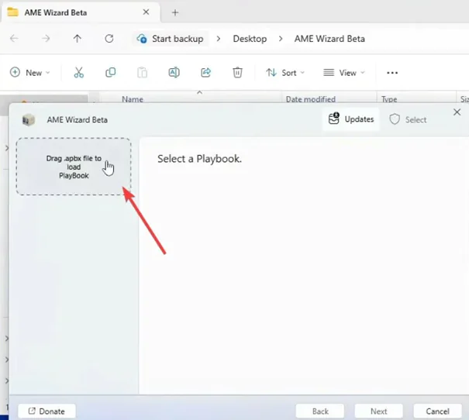The image size is (469, 420).
Task: Click the Donate button
Action: click(x=47, y=411)
